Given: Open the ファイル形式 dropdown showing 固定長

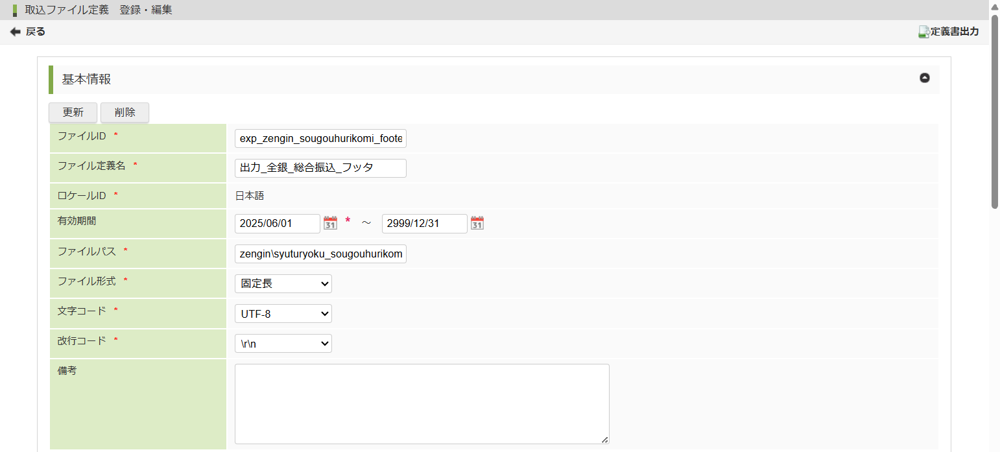Looking at the screenshot, I should [283, 284].
